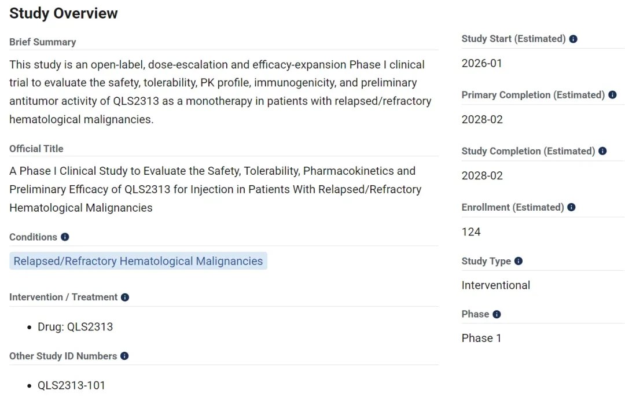This screenshot has height=401, width=625.
Task: Open Relapsed/Refractory Hematological Malignancies condition link
Action: click(138, 261)
